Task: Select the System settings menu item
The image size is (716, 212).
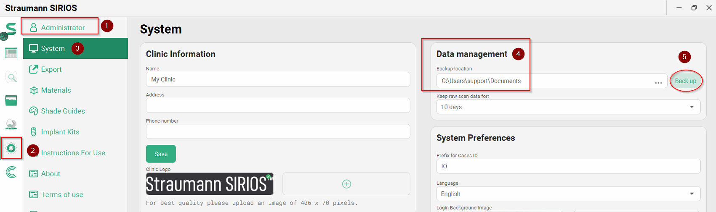Action: 75,48
